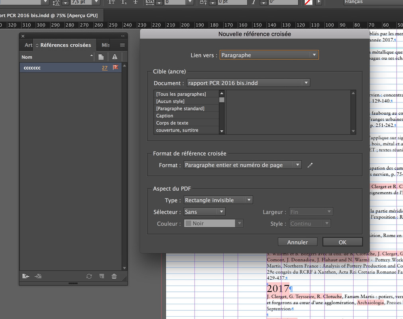The image size is (403, 319).
Task: Click the baseline shift icon in the control bar
Action: tap(203, 2)
